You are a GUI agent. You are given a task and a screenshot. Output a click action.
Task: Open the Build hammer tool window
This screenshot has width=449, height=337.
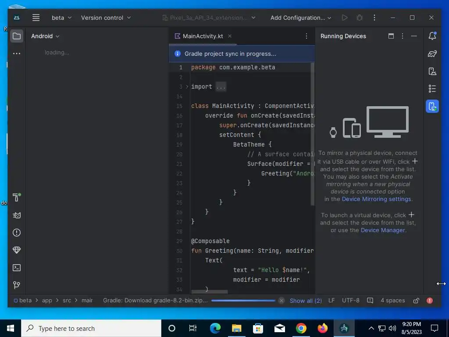coord(17,197)
